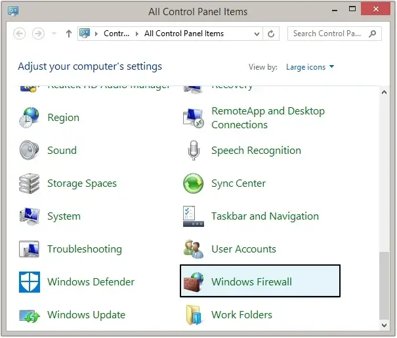Maximize the All Control Panel Items window
The height and width of the screenshot is (338, 397).
coord(352,9)
